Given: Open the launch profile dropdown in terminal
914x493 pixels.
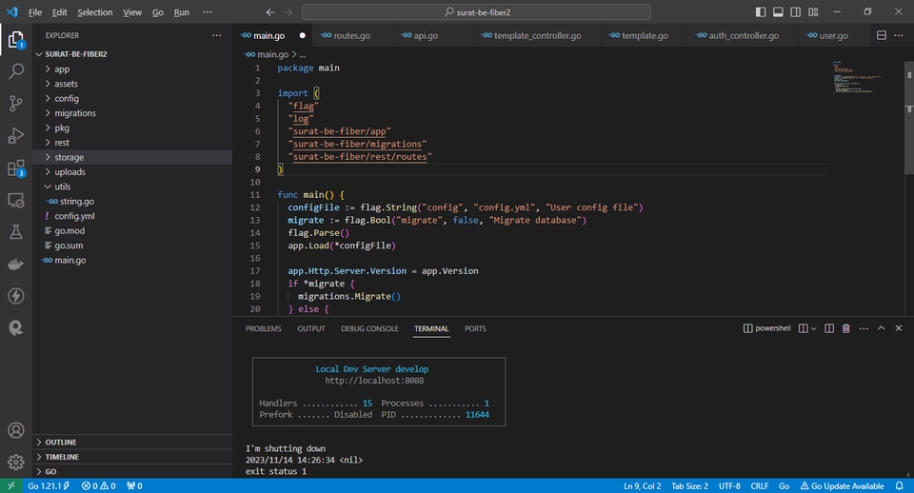Looking at the screenshot, I should (x=814, y=328).
